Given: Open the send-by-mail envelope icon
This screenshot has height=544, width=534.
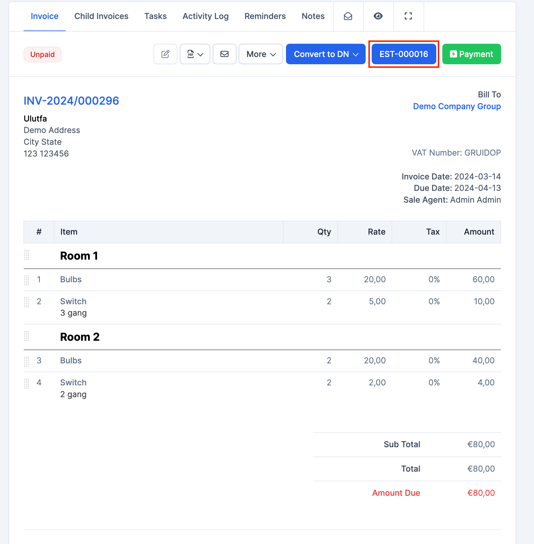Looking at the screenshot, I should pyautogui.click(x=224, y=54).
